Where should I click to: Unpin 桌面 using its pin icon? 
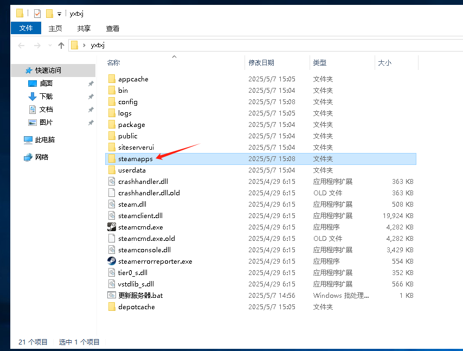[x=91, y=84]
